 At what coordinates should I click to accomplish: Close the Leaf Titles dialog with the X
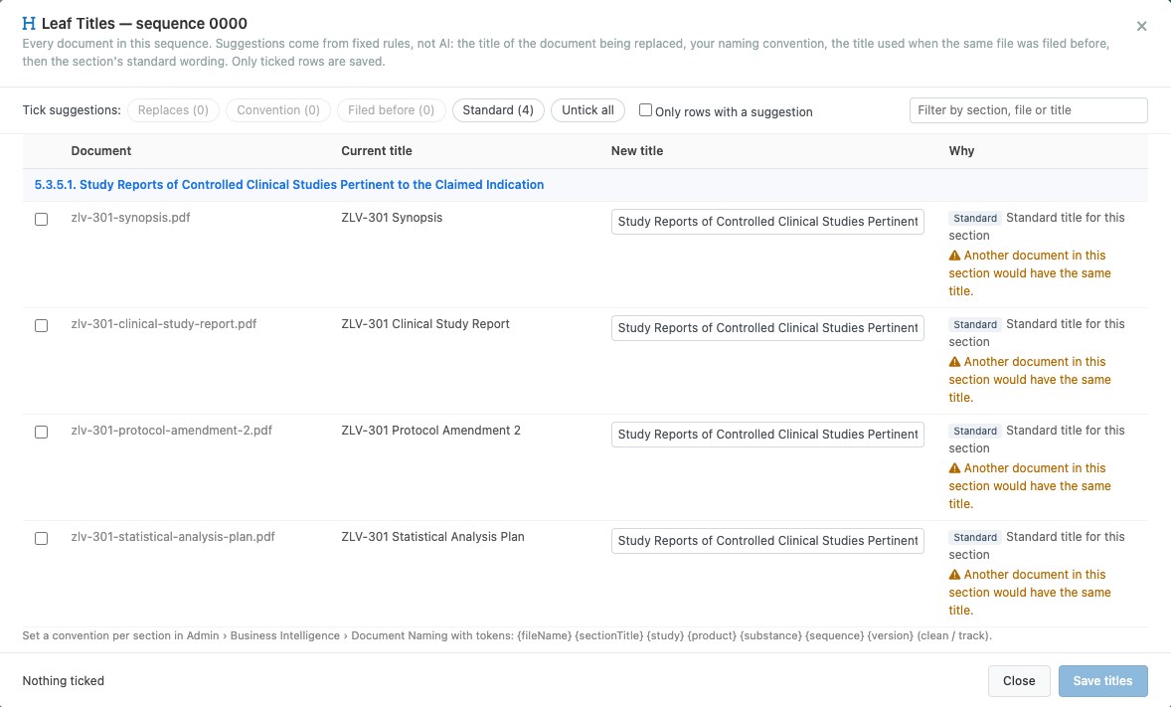coord(1141,26)
